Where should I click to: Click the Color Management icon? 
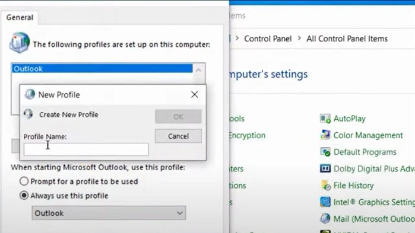(325, 135)
